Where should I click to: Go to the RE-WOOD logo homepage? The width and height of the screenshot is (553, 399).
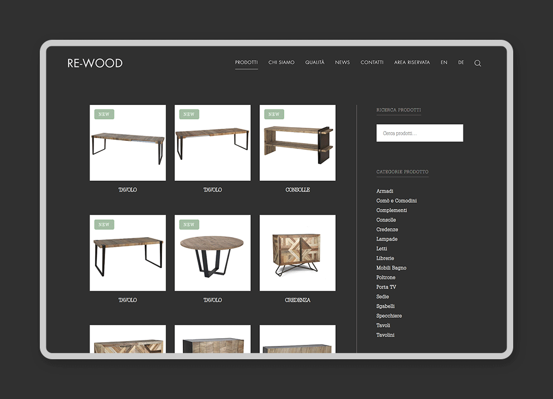tap(95, 63)
